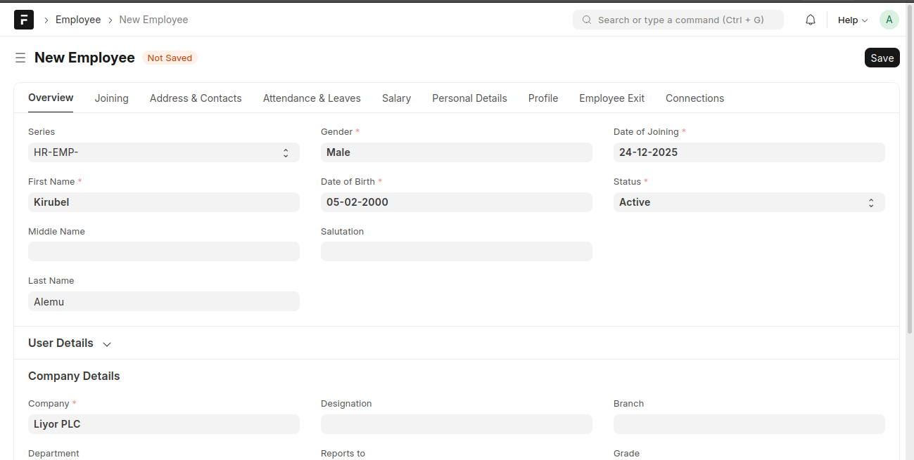Switch to the Employee Exit tab

pos(611,98)
